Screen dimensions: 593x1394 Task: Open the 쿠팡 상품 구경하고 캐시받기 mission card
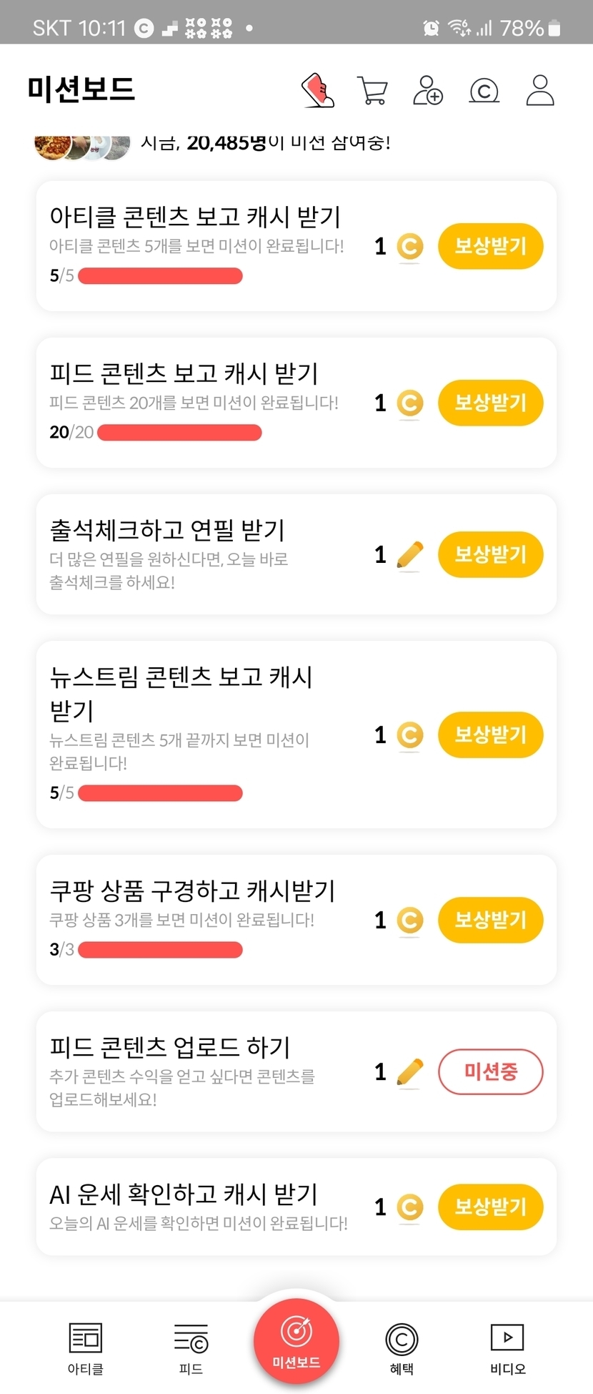(x=193, y=892)
